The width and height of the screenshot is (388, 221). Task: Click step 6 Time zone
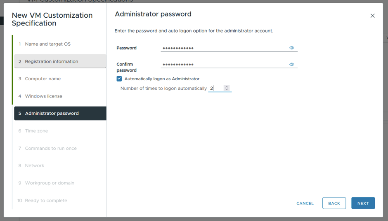pos(60,131)
